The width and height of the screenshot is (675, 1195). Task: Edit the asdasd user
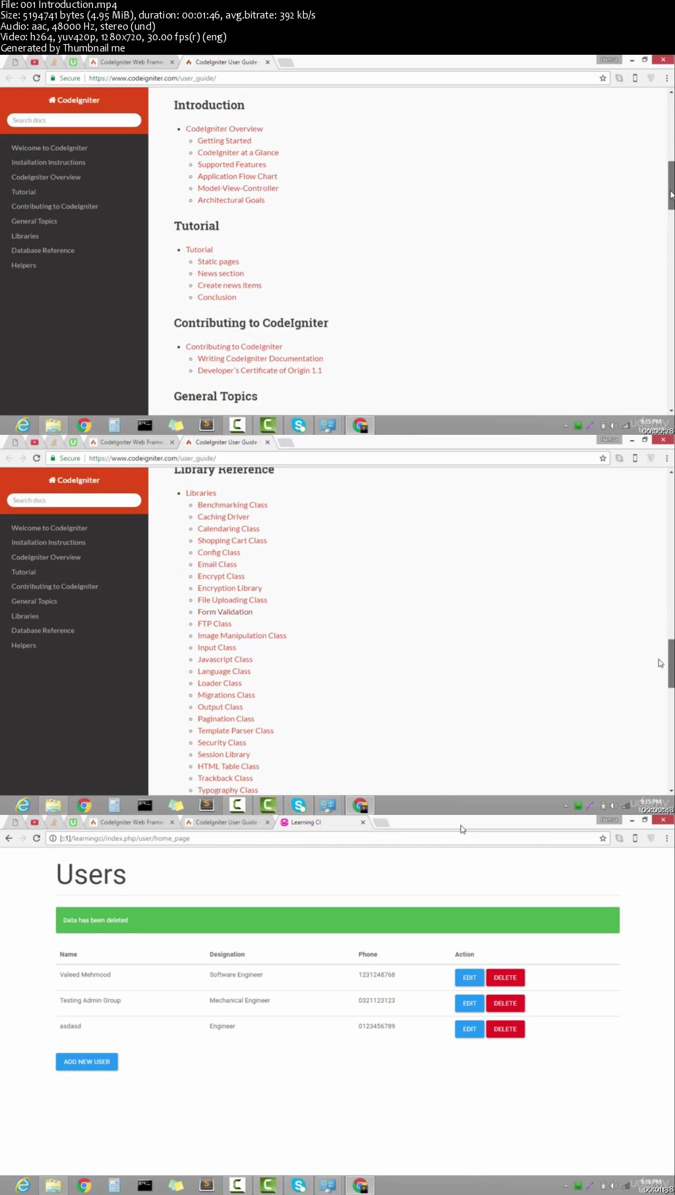(x=469, y=1029)
